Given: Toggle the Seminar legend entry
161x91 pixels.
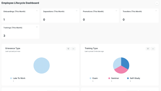Looking at the screenshot, I should [x=114, y=78].
